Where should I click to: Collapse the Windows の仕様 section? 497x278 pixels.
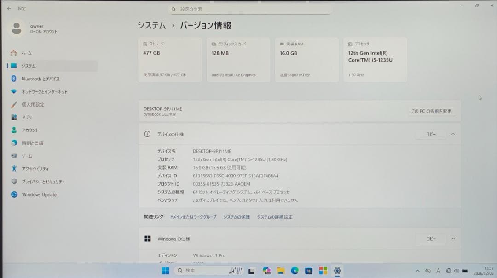(453, 238)
